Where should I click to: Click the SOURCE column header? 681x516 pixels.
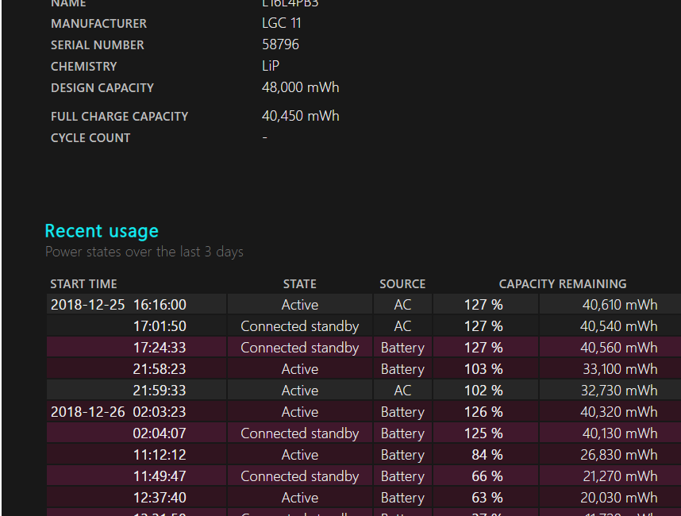[x=402, y=283]
